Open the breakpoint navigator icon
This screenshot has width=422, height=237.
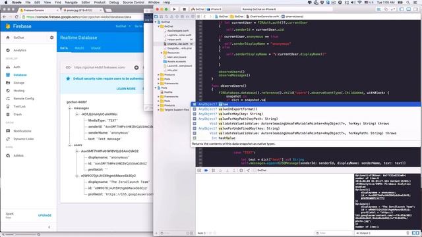(x=187, y=16)
